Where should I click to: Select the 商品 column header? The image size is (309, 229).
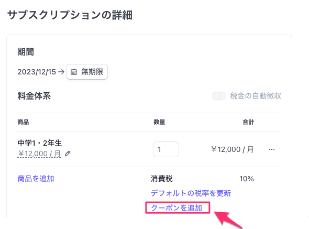23,122
